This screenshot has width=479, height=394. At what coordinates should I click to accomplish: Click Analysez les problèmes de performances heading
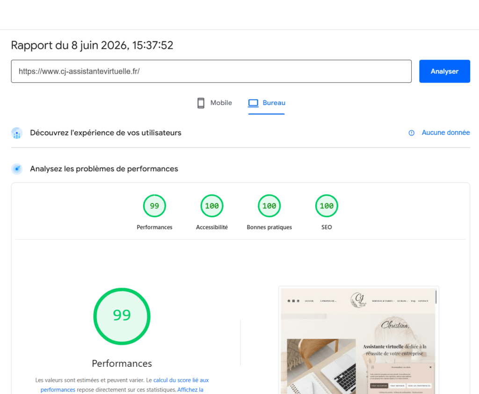[x=104, y=169]
